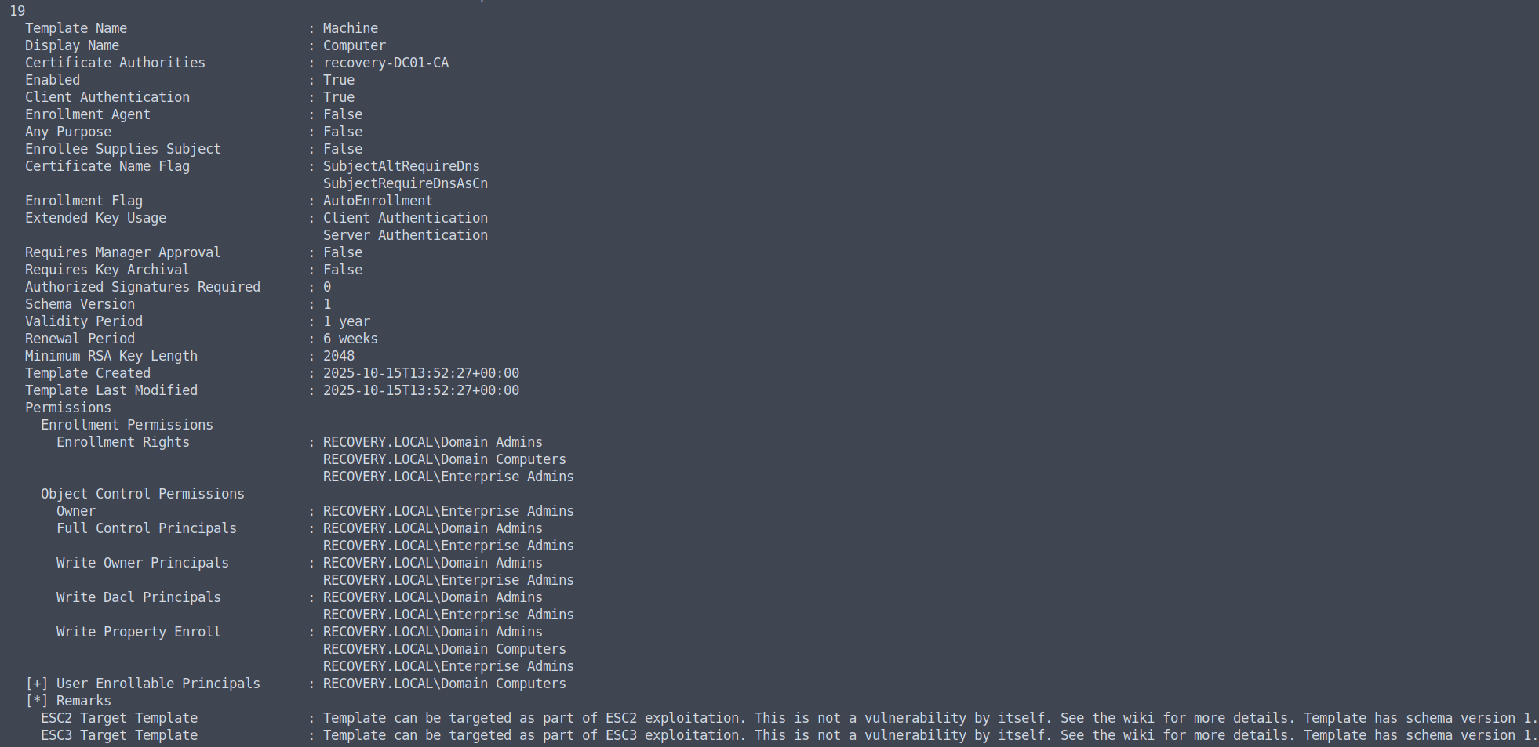Click the ESC3 Target Template label
Screen dimensions: 1539x747
pos(119,735)
